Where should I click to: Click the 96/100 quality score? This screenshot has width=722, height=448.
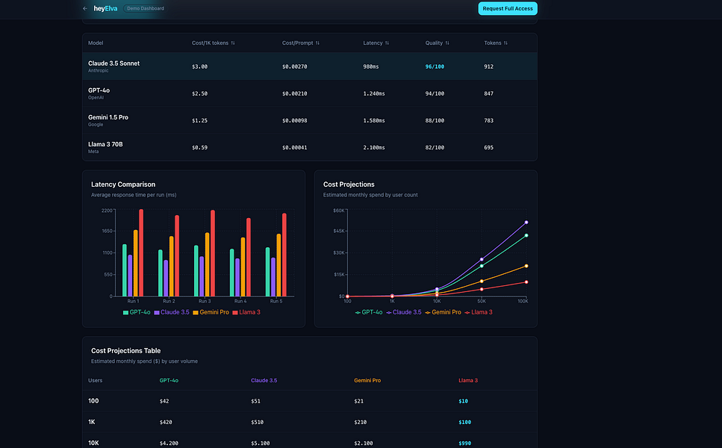435,66
